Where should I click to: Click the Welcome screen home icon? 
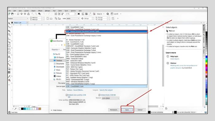12,22
